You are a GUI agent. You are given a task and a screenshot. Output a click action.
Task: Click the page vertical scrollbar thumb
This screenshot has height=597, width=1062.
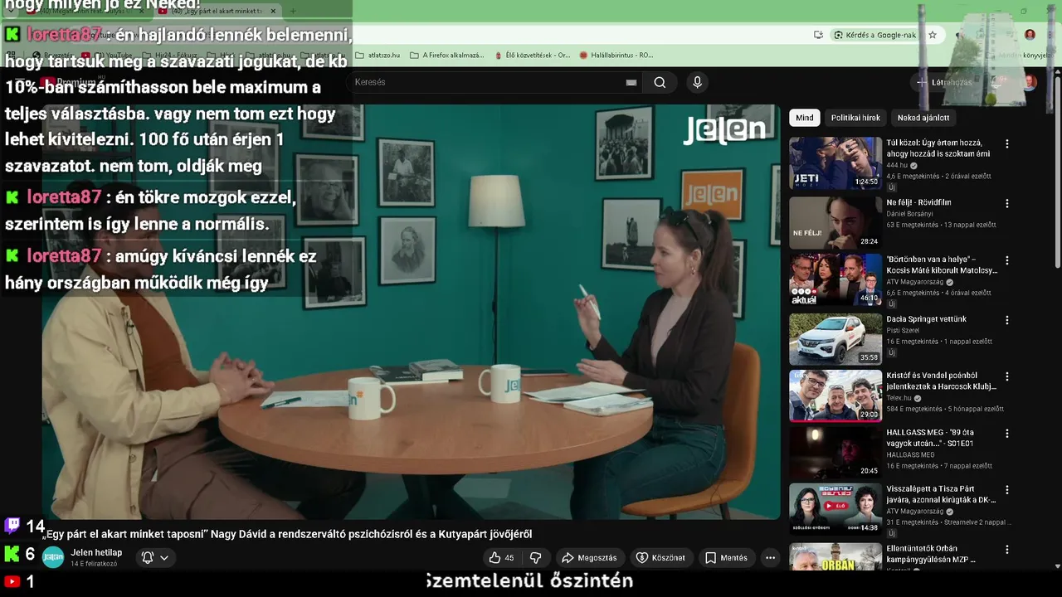pyautogui.click(x=1056, y=174)
